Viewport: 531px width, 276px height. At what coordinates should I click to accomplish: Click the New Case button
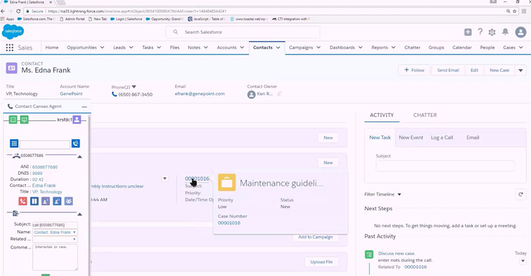tap(499, 70)
